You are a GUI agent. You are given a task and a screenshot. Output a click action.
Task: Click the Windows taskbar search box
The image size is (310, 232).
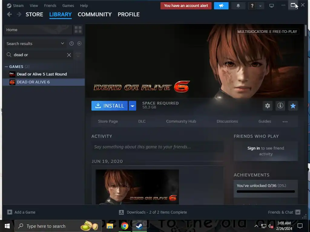click(x=58, y=226)
